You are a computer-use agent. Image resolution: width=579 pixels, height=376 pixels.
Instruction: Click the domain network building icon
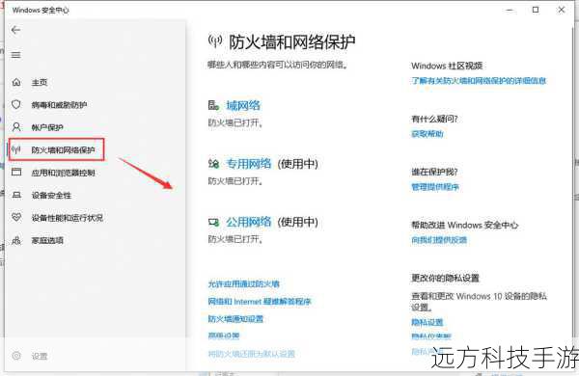(213, 105)
